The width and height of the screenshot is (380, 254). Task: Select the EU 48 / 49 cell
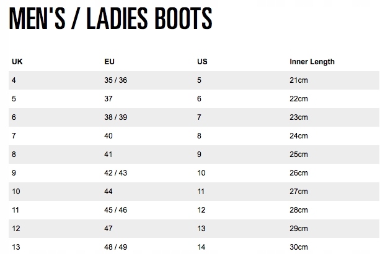(x=115, y=247)
